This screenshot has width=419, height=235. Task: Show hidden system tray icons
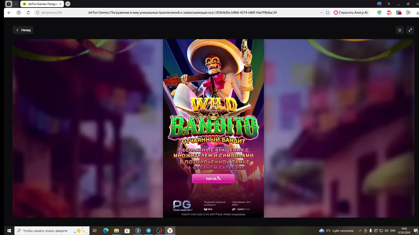pyautogui.click(x=360, y=231)
